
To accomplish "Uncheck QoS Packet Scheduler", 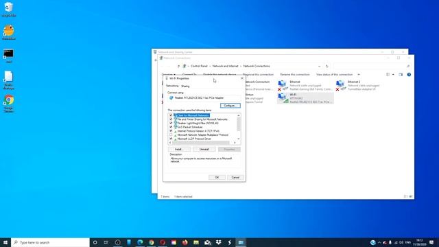I will pyautogui.click(x=171, y=127).
